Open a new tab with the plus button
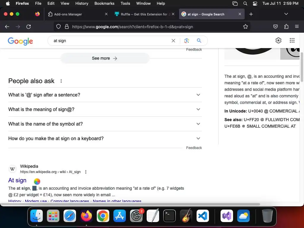The width and height of the screenshot is (304, 228). click(251, 14)
